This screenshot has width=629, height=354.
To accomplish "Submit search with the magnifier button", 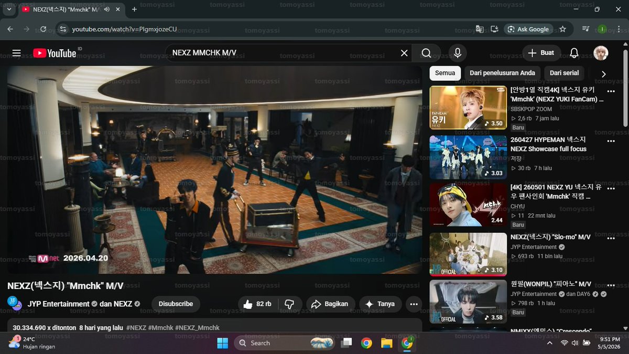I will tap(426, 53).
